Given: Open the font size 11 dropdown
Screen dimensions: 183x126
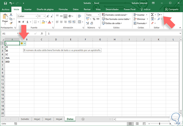Looking at the screenshot, I should (44, 17).
